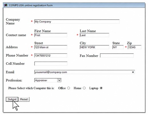Screen dimensions: 148x115
Task: Click the Company Name label text
Action: click(13, 21)
